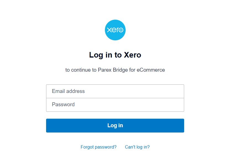Select the Password placeholder text
Image resolution: width=225 pixels, height=161 pixels.
point(63,105)
